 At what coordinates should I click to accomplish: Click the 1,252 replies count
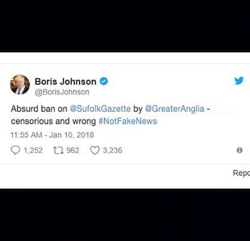(33, 151)
